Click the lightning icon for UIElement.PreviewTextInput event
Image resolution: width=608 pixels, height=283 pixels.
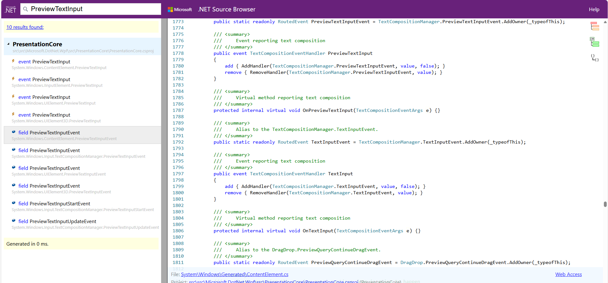[x=13, y=96]
